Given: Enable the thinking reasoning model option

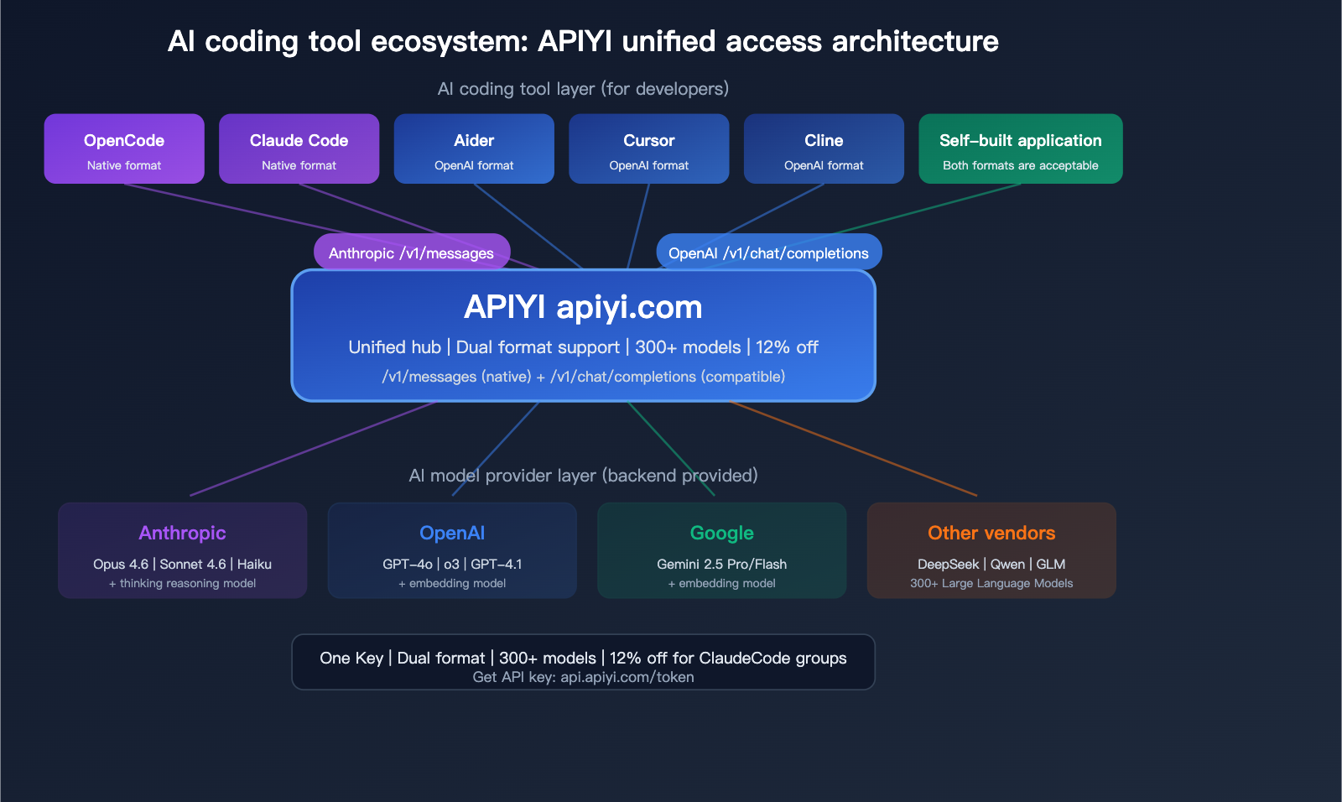Looking at the screenshot, I should click(182, 583).
